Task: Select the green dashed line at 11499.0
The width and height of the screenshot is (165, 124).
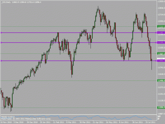Action: 78,81
